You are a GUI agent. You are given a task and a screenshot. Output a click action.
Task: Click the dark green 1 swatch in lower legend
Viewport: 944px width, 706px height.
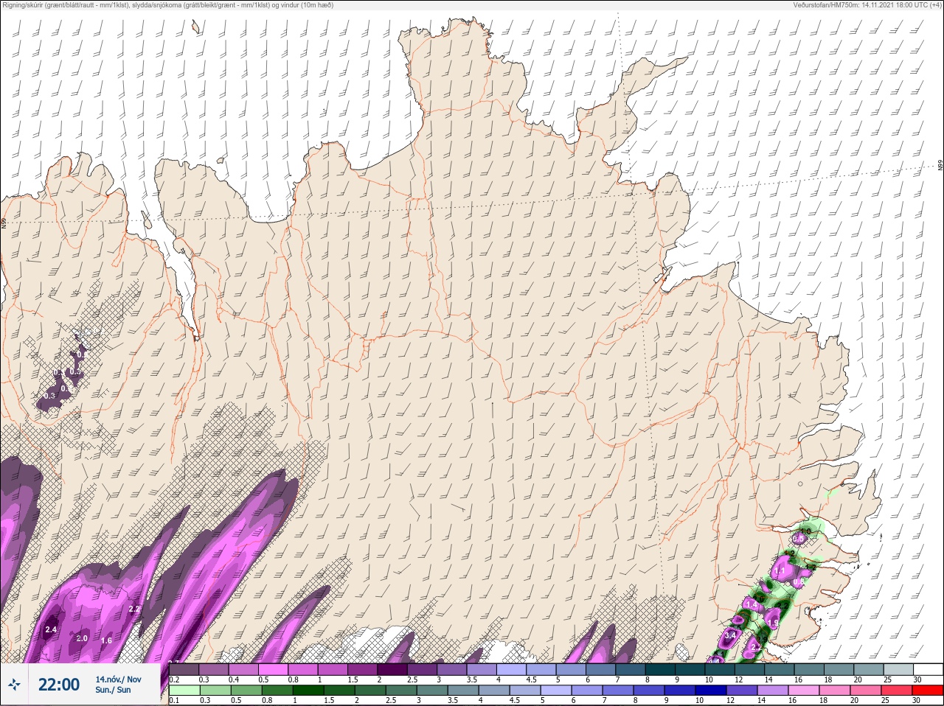pos(308,691)
